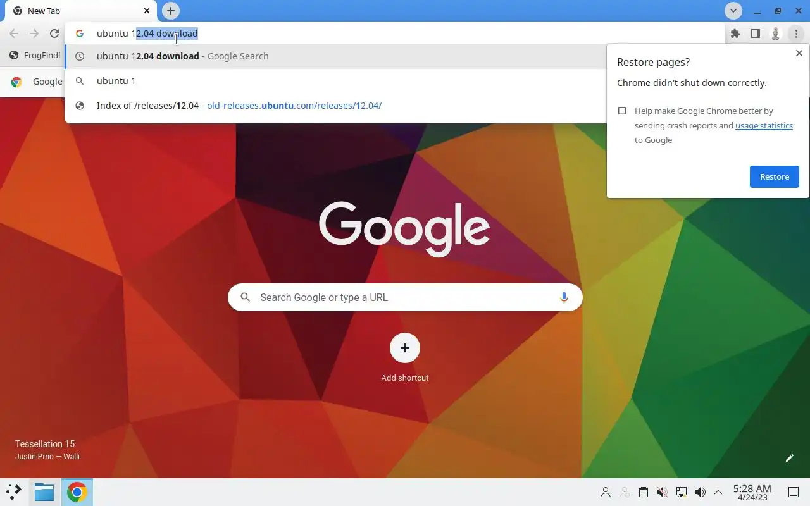Open the clipboard tray icon
This screenshot has width=810, height=506.
643,492
